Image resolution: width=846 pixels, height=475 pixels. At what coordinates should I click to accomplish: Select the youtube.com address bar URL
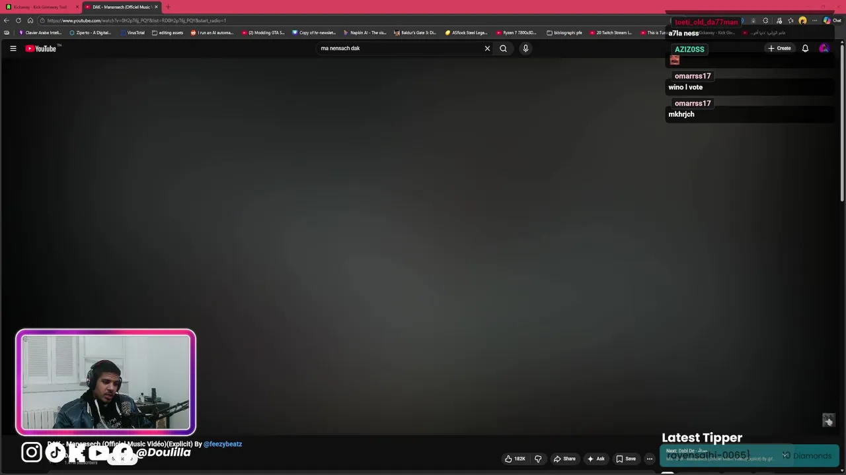(136, 20)
